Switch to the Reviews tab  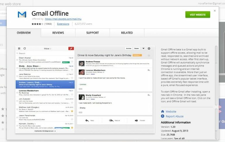pos(58,33)
